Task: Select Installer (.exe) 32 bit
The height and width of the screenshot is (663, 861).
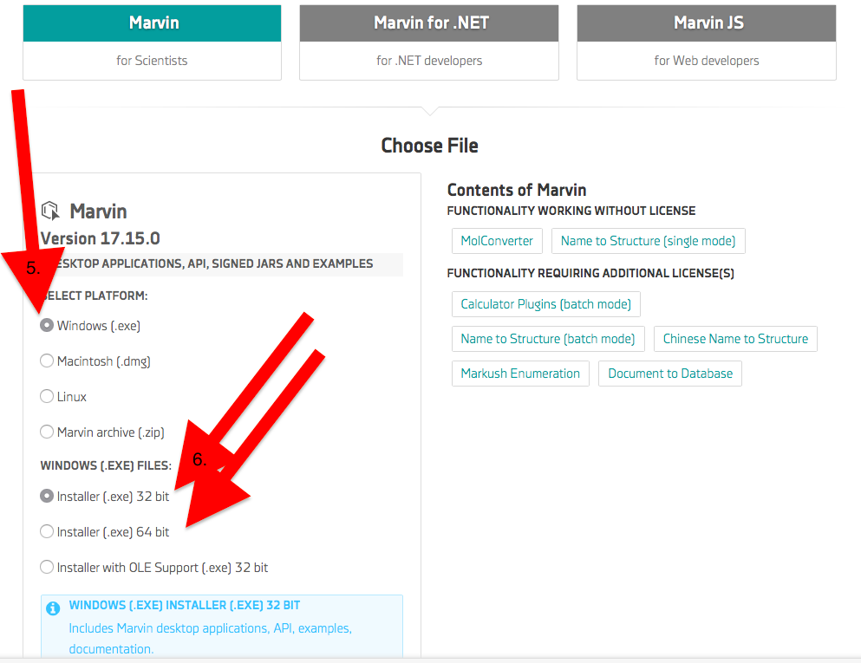Action: click(x=47, y=496)
